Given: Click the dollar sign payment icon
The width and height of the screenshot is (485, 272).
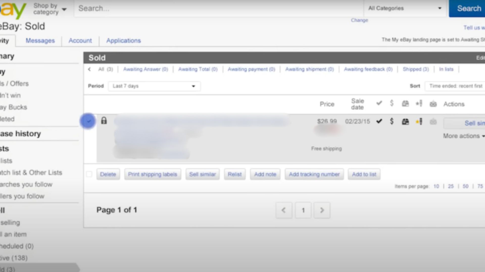Looking at the screenshot, I should [x=392, y=121].
